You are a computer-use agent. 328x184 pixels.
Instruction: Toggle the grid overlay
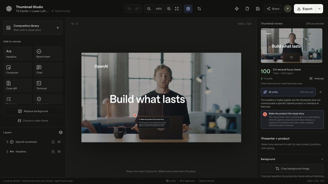tap(188, 9)
